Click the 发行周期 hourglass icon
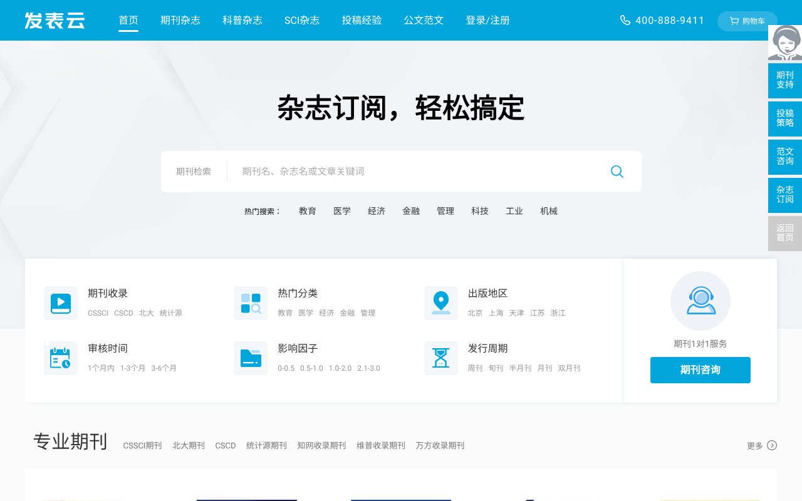This screenshot has height=501, width=802. (x=441, y=358)
